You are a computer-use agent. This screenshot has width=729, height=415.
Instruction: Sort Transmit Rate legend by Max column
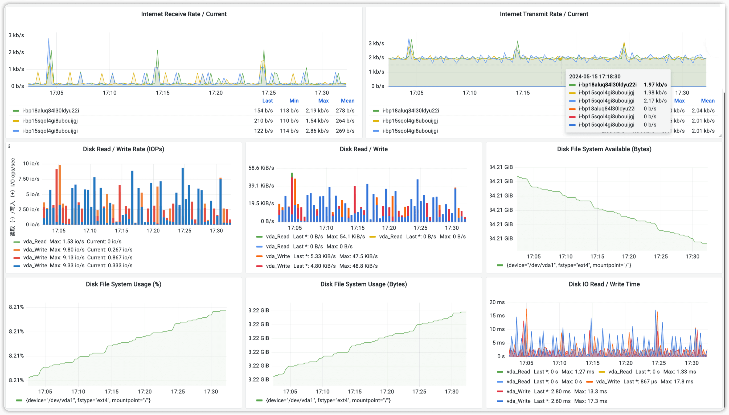[679, 101]
